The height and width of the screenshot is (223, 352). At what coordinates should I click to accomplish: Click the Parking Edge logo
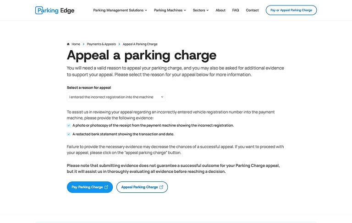[x=55, y=10]
